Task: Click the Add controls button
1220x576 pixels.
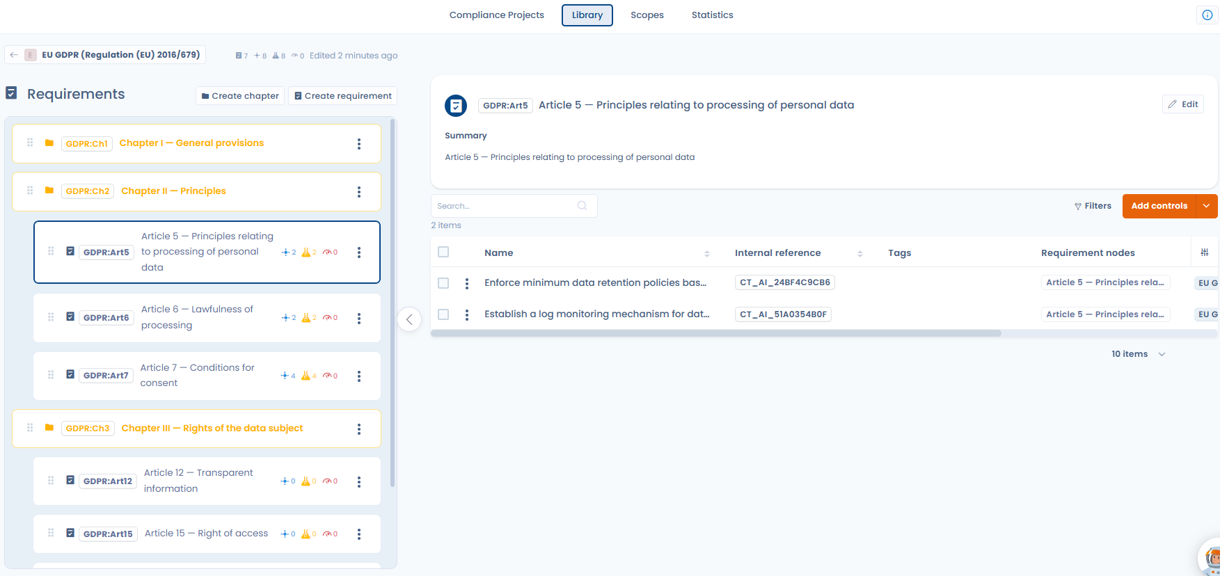Action: click(1159, 206)
